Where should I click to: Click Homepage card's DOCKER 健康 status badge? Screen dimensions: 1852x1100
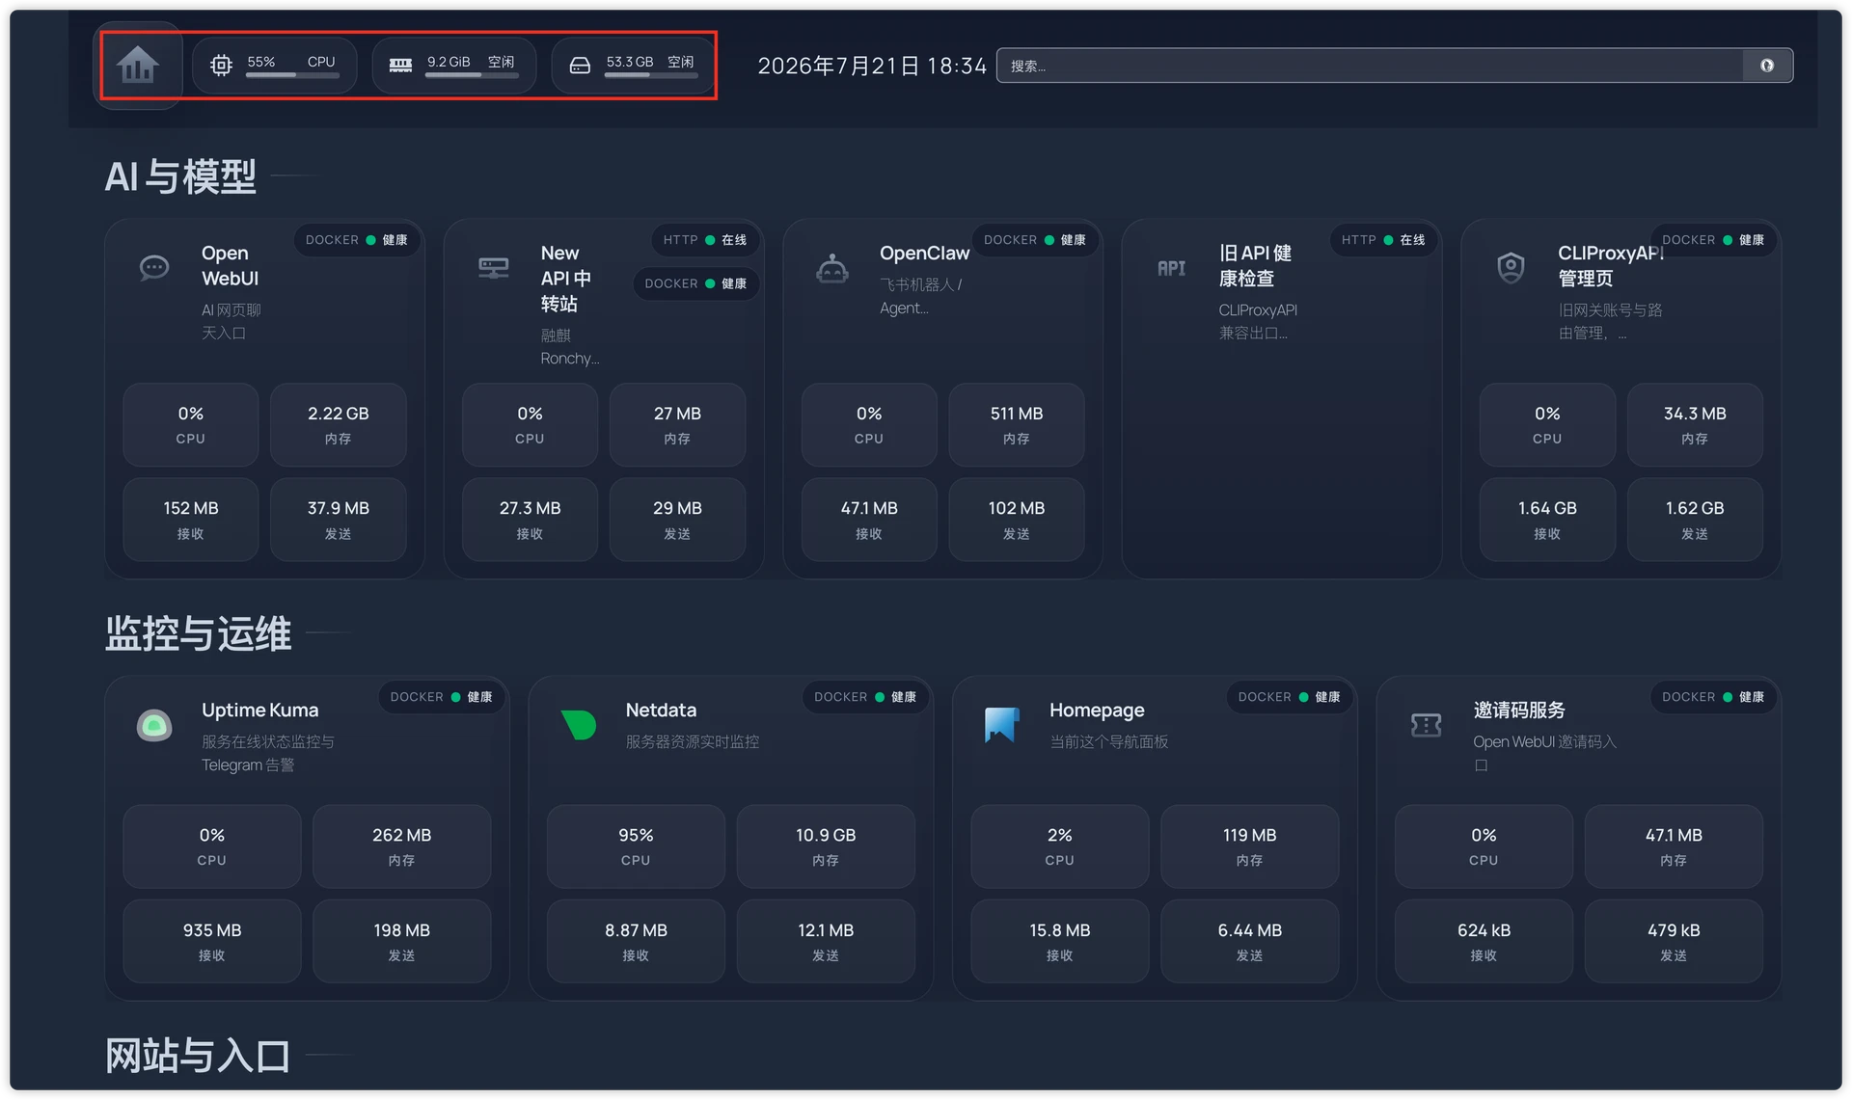(x=1290, y=697)
